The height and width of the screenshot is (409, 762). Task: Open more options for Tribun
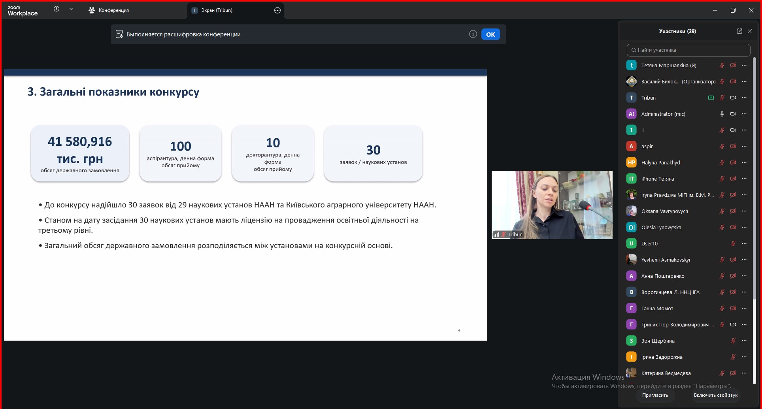[x=744, y=98]
